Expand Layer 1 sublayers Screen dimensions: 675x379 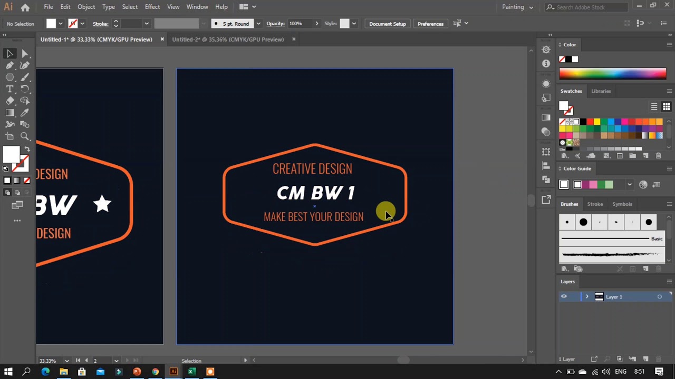tap(587, 297)
